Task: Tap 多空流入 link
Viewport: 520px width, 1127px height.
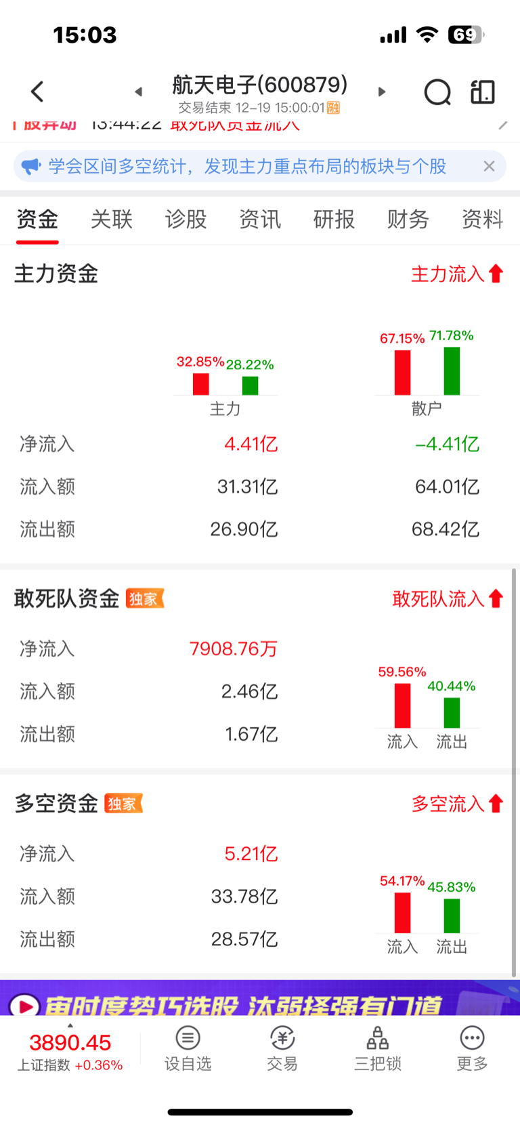Action: click(x=457, y=804)
